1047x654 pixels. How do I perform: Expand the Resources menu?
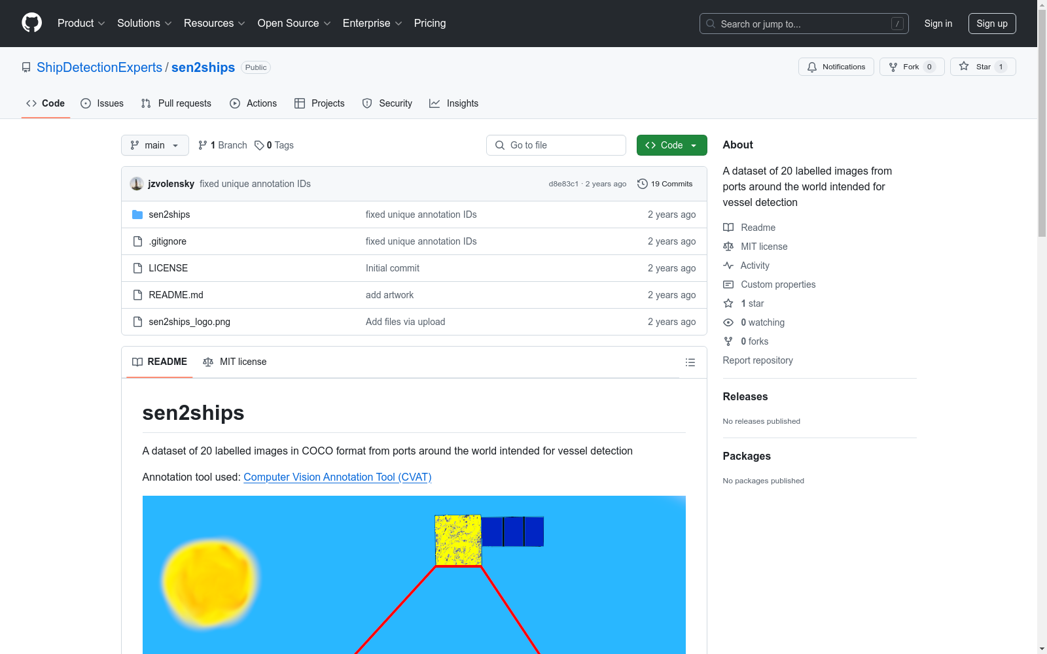point(214,23)
